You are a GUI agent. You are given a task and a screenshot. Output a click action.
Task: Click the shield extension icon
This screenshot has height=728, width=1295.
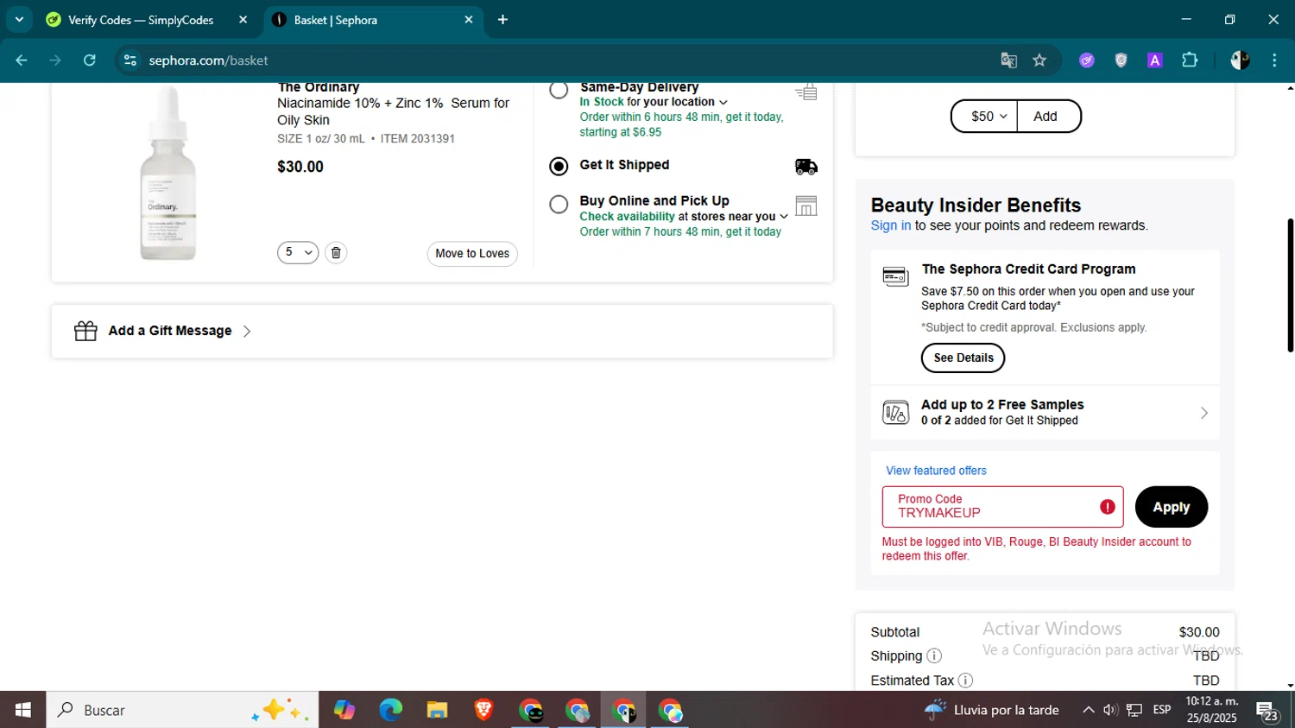[x=1121, y=60]
